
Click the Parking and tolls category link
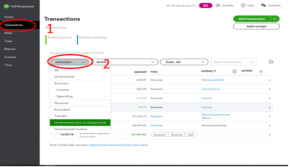coord(212,80)
